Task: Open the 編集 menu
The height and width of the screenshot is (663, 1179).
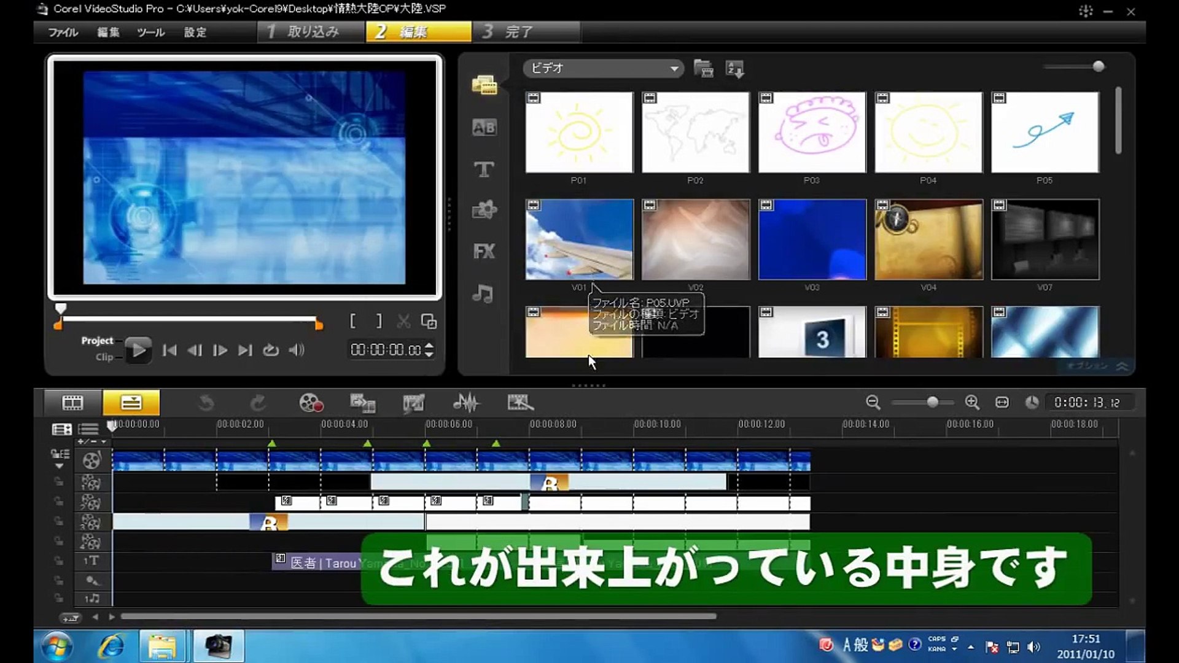Action: click(108, 32)
